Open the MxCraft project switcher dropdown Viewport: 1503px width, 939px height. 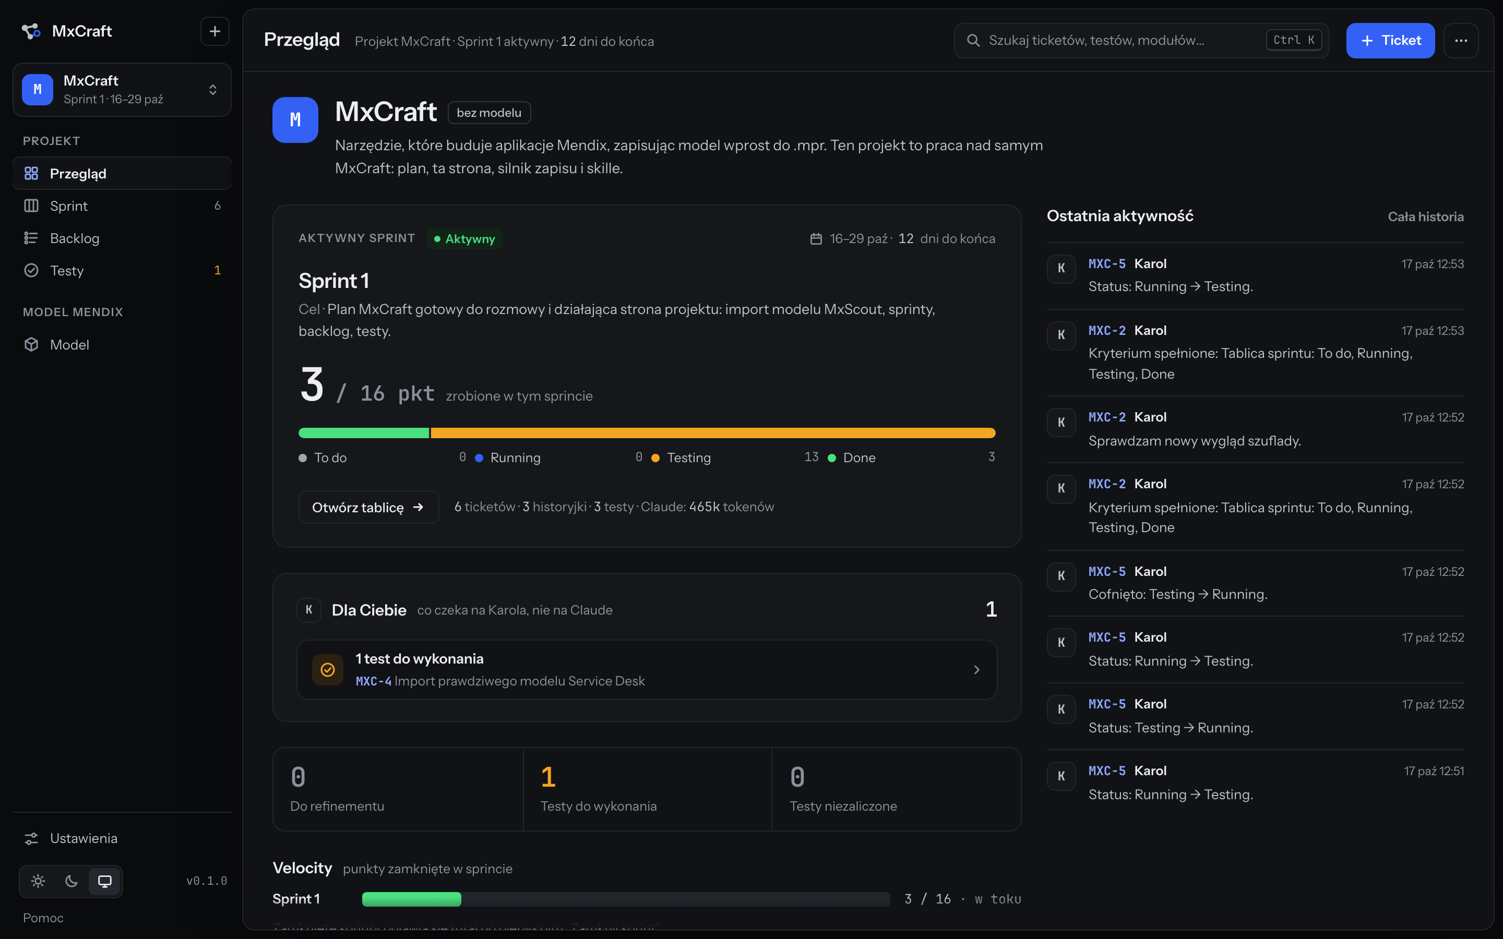(122, 89)
